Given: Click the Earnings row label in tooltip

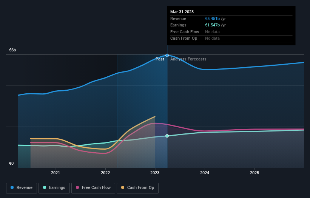Looking at the screenshot, I should pyautogui.click(x=178, y=25).
